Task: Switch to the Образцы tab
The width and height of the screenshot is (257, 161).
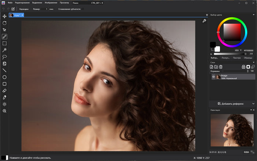Action: (248, 58)
